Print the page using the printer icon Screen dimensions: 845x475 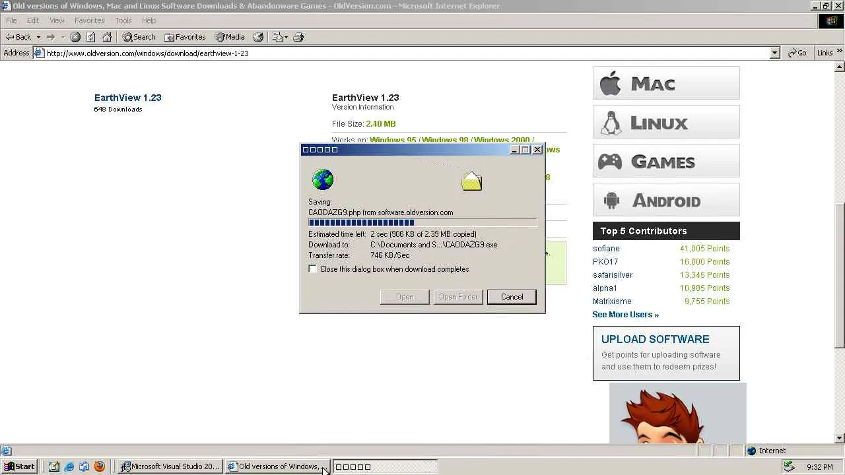(298, 37)
